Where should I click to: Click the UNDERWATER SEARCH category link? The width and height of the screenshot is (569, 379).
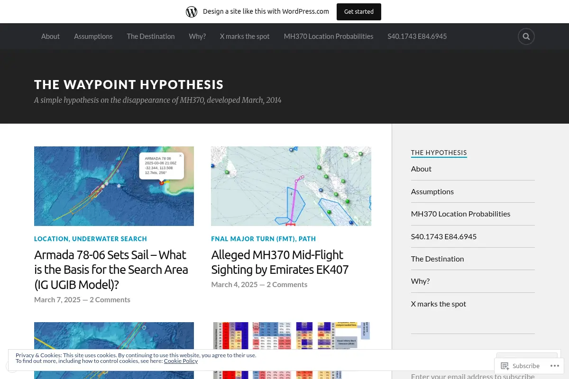110,239
